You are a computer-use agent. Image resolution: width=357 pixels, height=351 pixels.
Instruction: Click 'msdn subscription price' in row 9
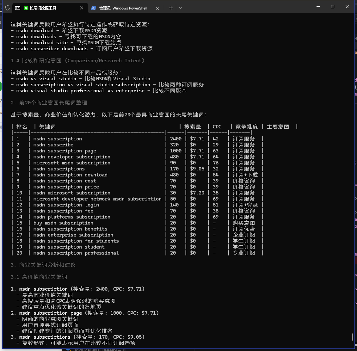point(66,187)
